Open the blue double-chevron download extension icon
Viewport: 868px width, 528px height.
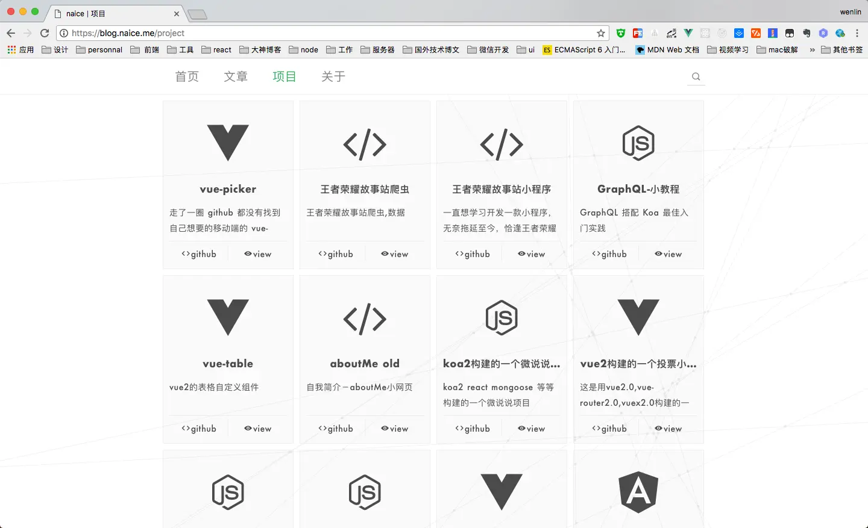[x=739, y=33]
